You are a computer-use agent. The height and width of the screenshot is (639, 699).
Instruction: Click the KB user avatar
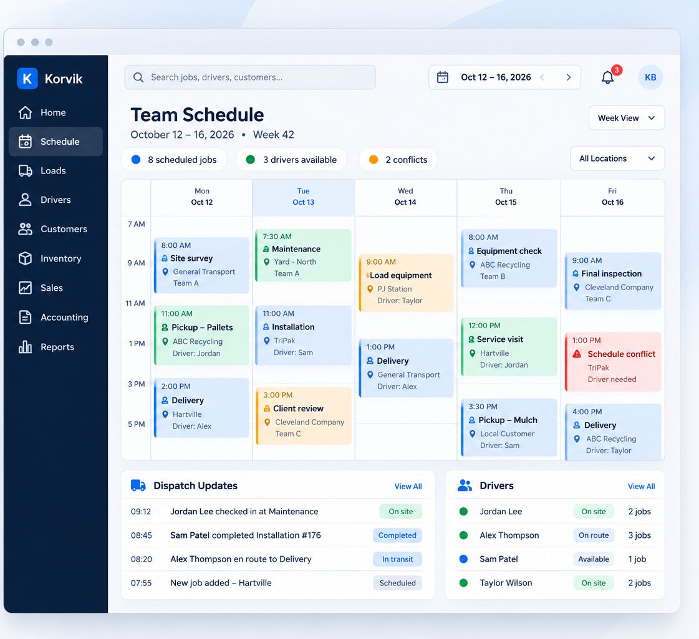650,77
